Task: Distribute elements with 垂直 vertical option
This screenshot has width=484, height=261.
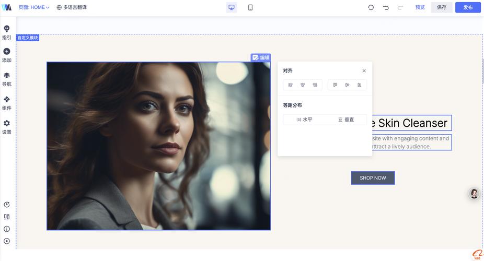Action: 346,120
